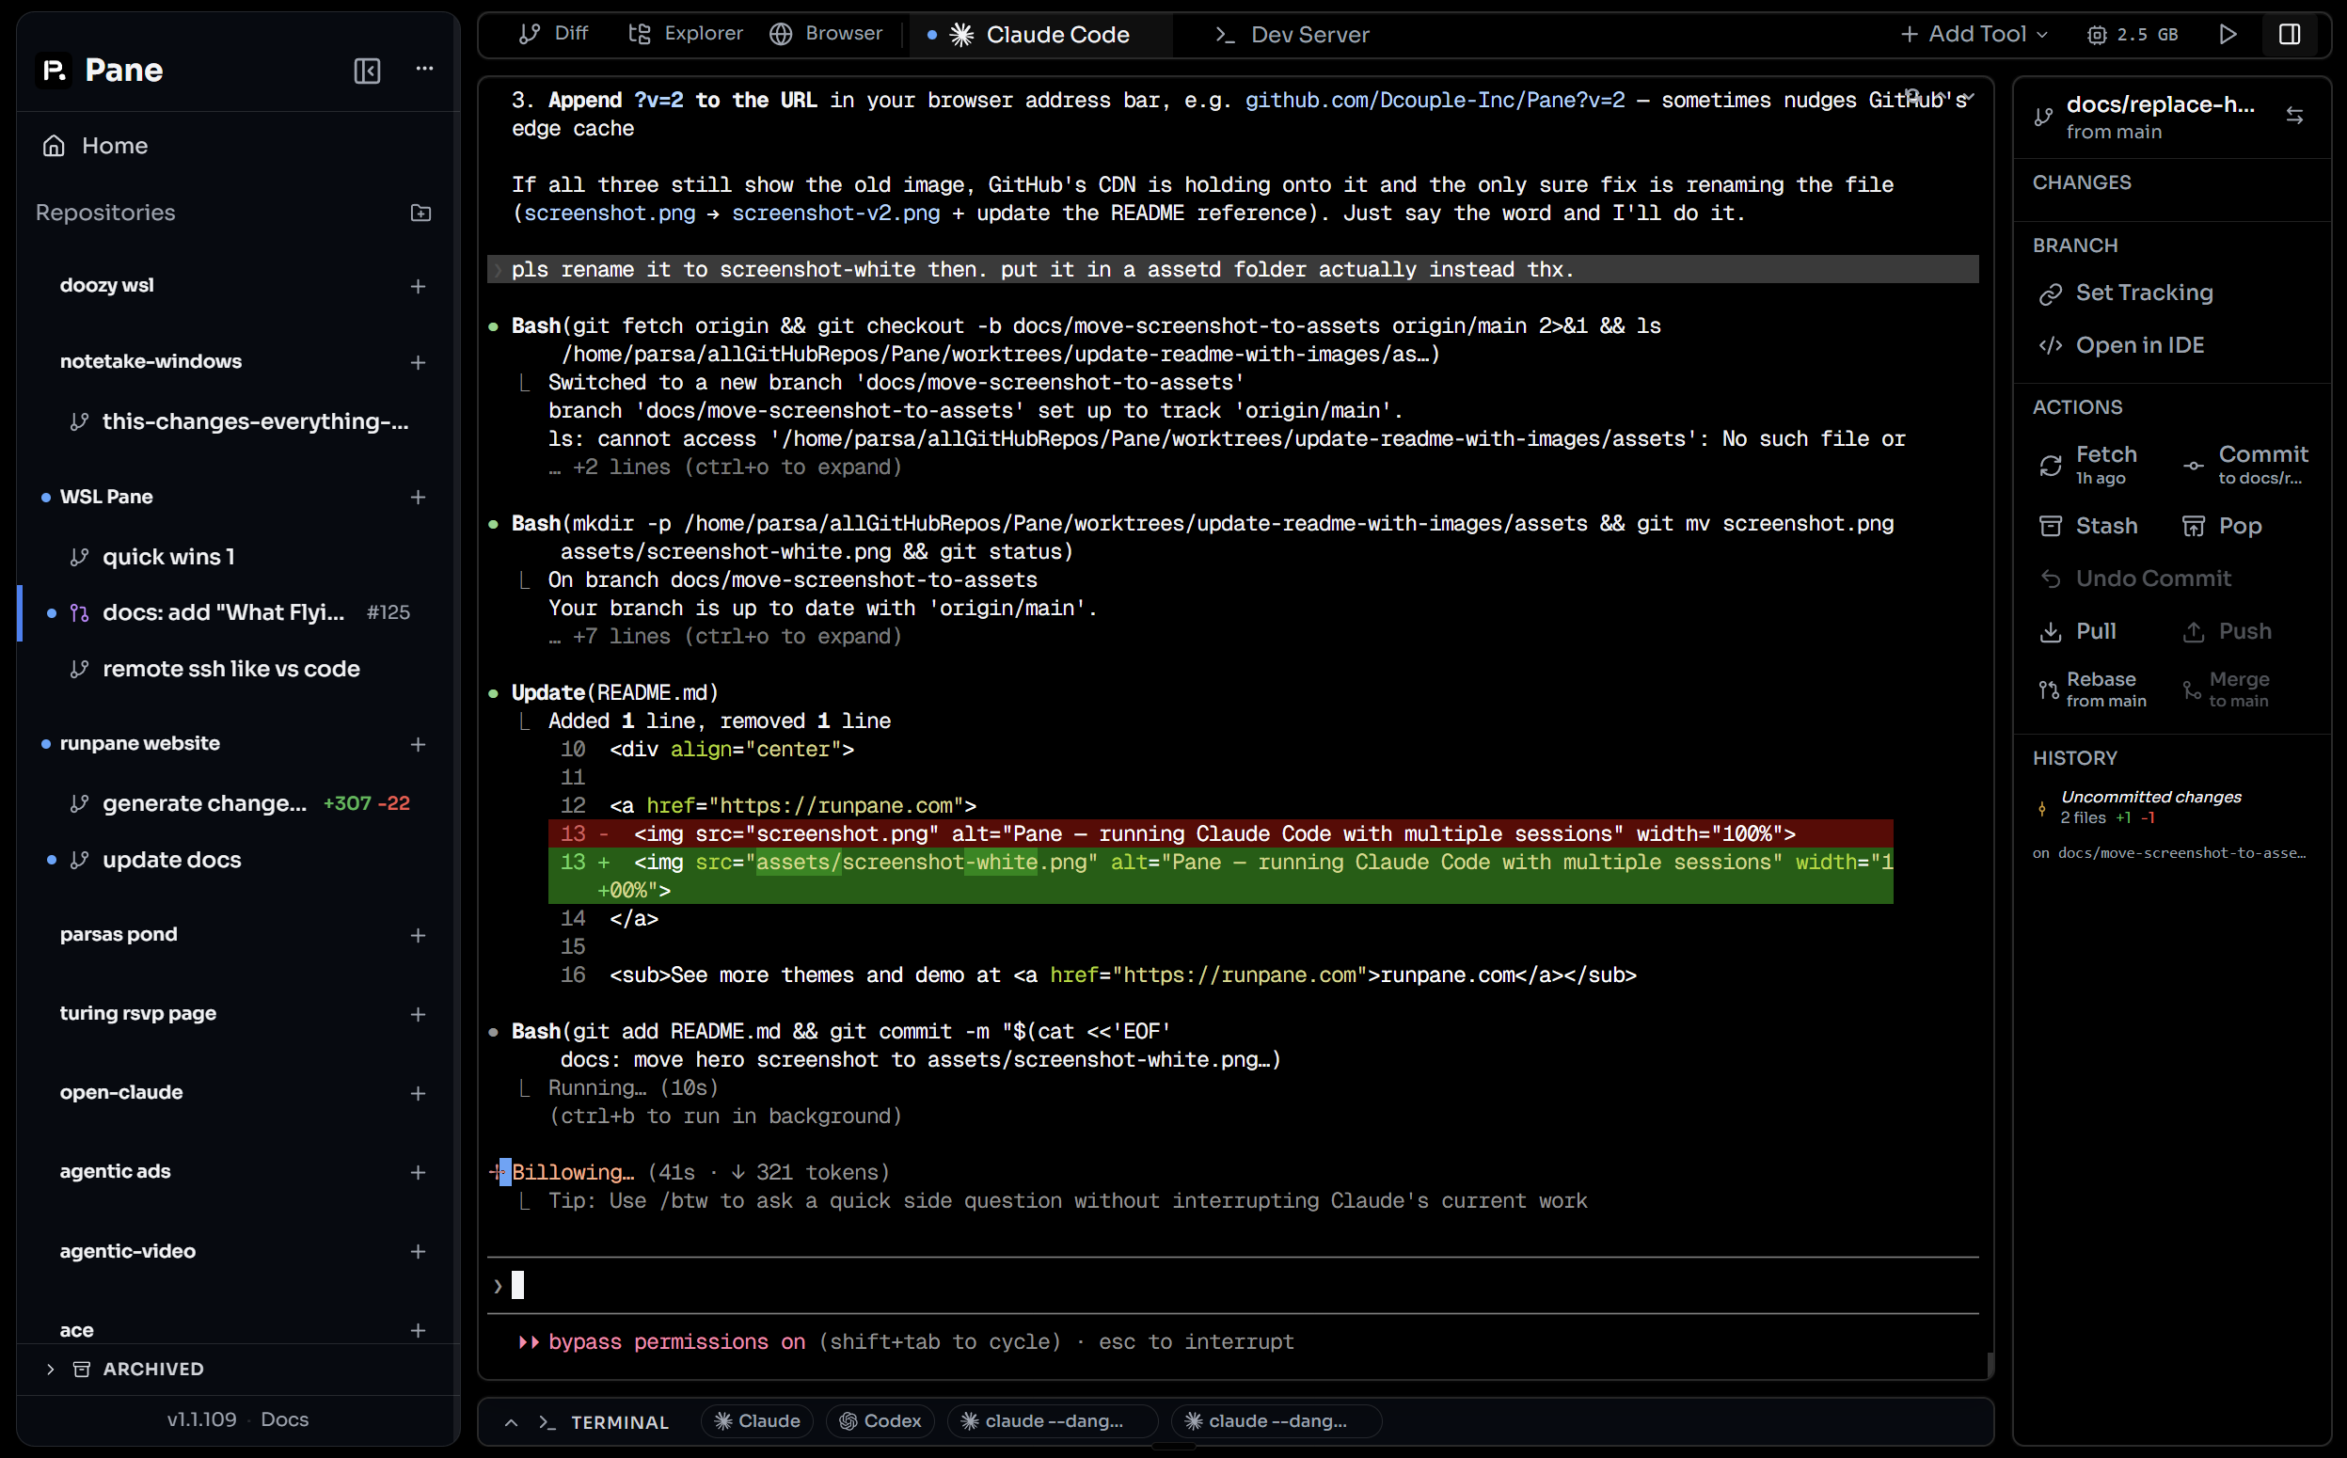Click the v1.1.109 version label

(201, 1419)
